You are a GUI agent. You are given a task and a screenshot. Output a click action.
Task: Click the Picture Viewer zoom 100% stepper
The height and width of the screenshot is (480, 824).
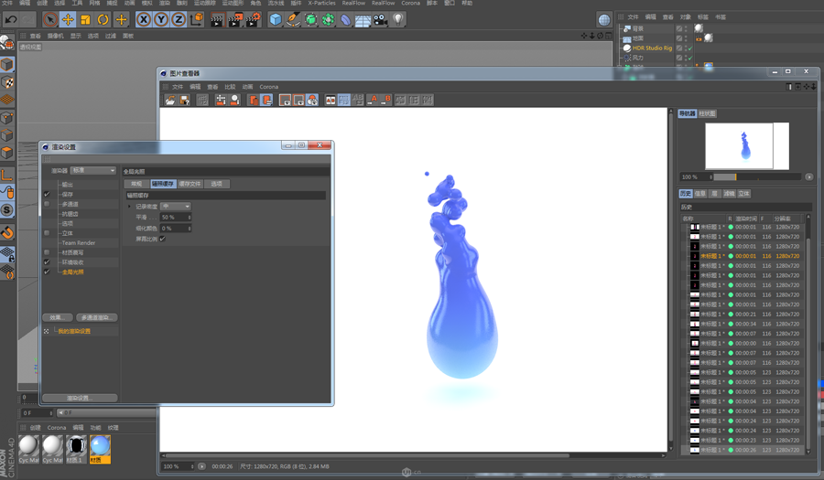tap(192, 466)
